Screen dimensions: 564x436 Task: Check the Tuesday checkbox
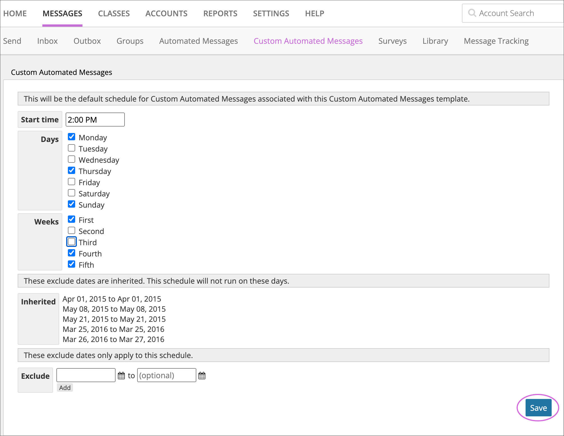(72, 148)
